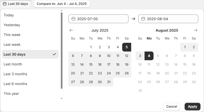Click the start date input field
The width and height of the screenshot is (204, 112).
pyautogui.click(x=101, y=19)
